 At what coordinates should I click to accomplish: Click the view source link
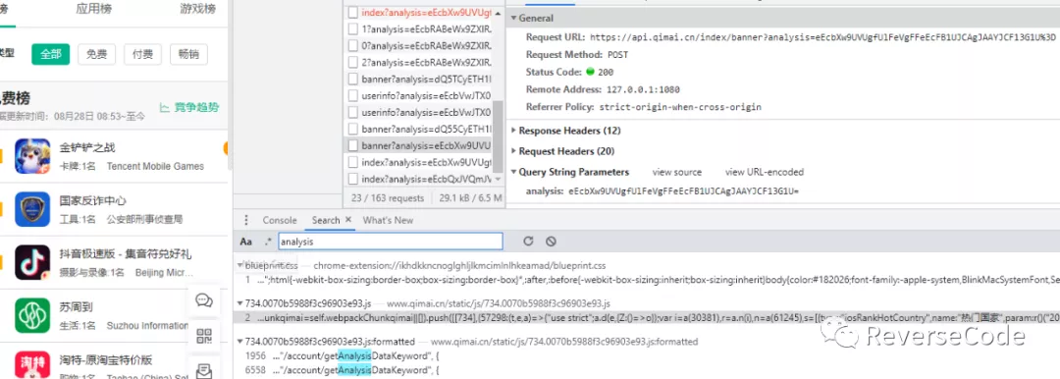coord(676,172)
